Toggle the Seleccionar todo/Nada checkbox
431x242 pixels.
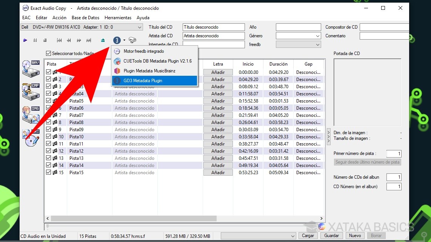pyautogui.click(x=49, y=53)
